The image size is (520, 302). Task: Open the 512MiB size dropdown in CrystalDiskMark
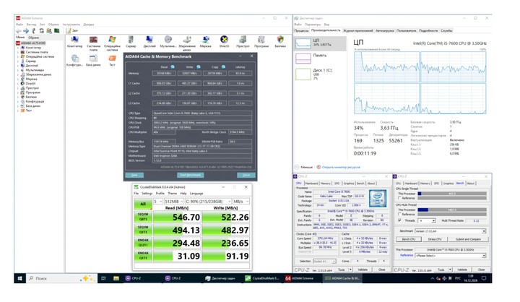tap(174, 202)
